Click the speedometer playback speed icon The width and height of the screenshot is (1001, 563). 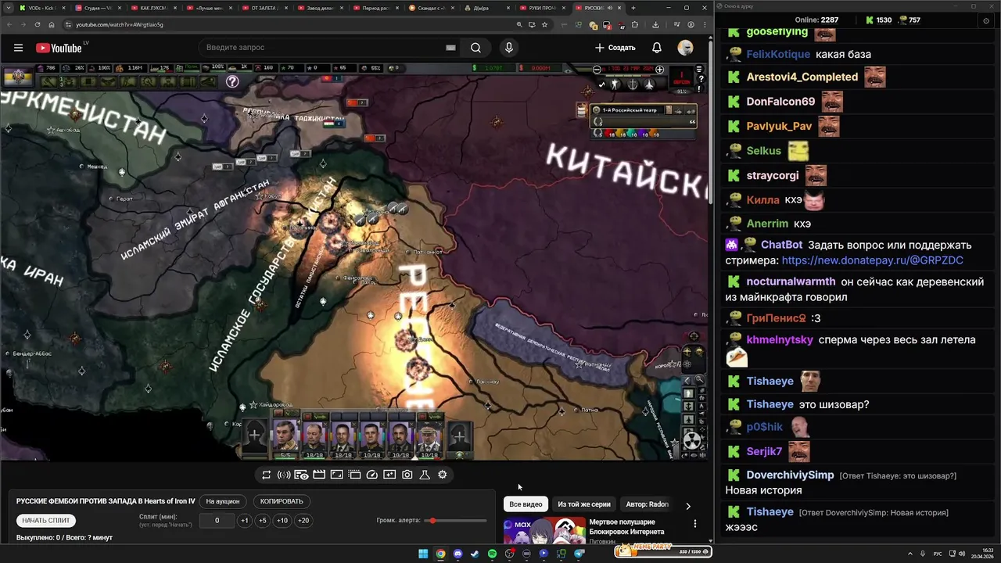(372, 475)
